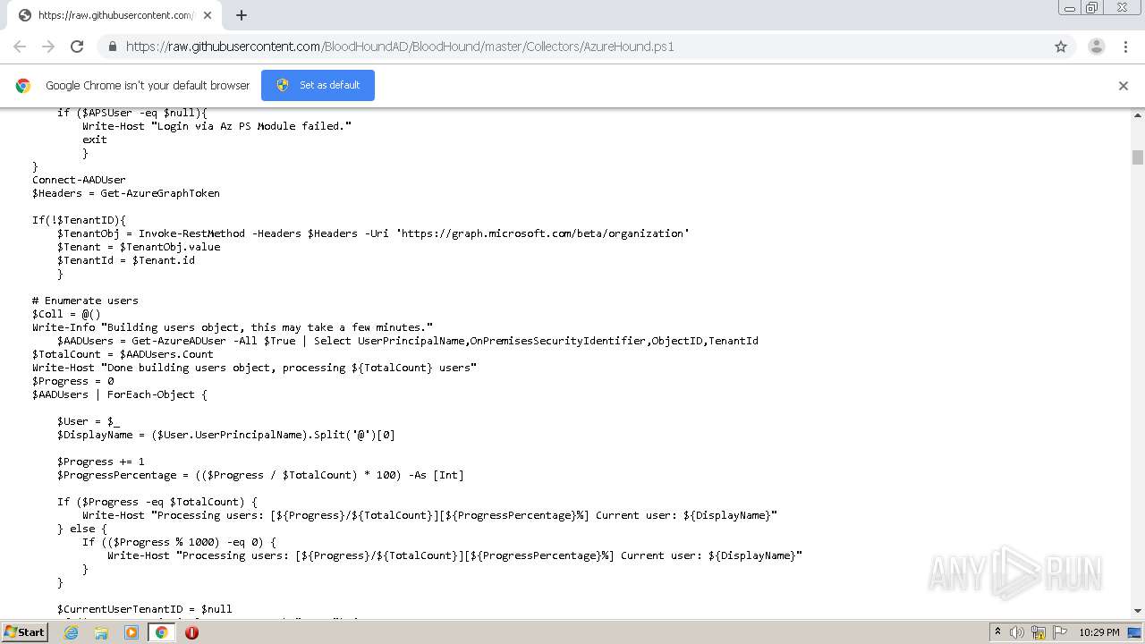Click the '$Progress = 0' line

(72, 381)
